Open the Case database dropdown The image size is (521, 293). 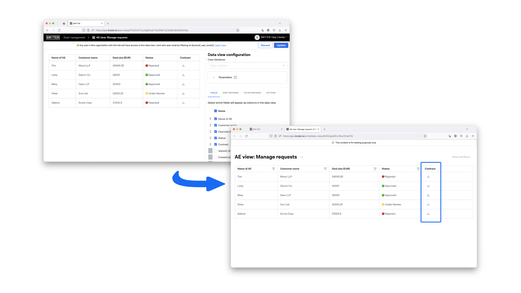247,65
